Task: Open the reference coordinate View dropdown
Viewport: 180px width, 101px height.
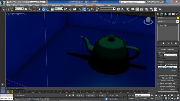Action: click(59, 9)
